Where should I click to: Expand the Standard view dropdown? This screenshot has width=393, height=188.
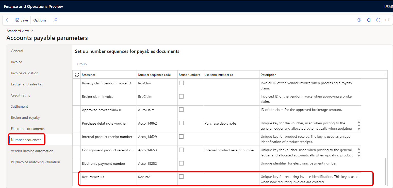(x=20, y=31)
